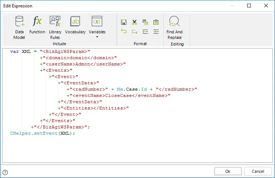This screenshot has width=275, height=178.
Task: Confirm expression with Ok button
Action: (228, 171)
